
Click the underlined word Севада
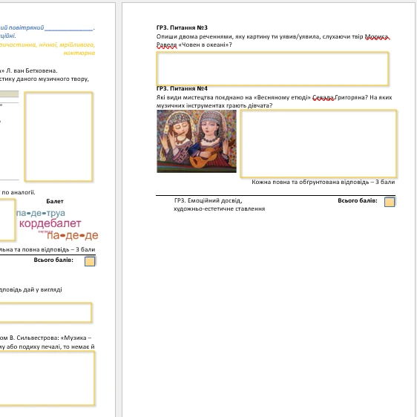[x=323, y=98]
